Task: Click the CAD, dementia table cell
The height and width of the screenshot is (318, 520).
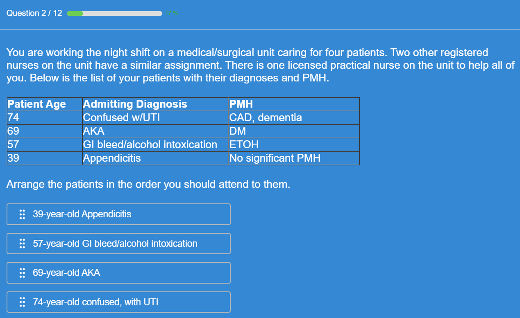Action: point(266,118)
